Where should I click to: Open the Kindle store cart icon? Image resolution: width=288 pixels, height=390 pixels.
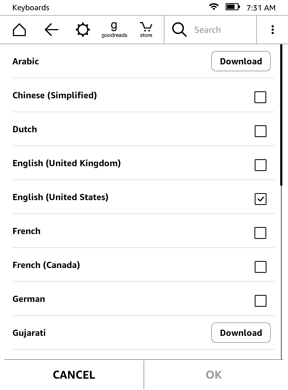tap(146, 30)
